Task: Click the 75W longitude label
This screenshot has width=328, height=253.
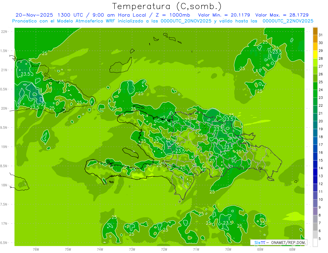Action: click(x=68, y=249)
